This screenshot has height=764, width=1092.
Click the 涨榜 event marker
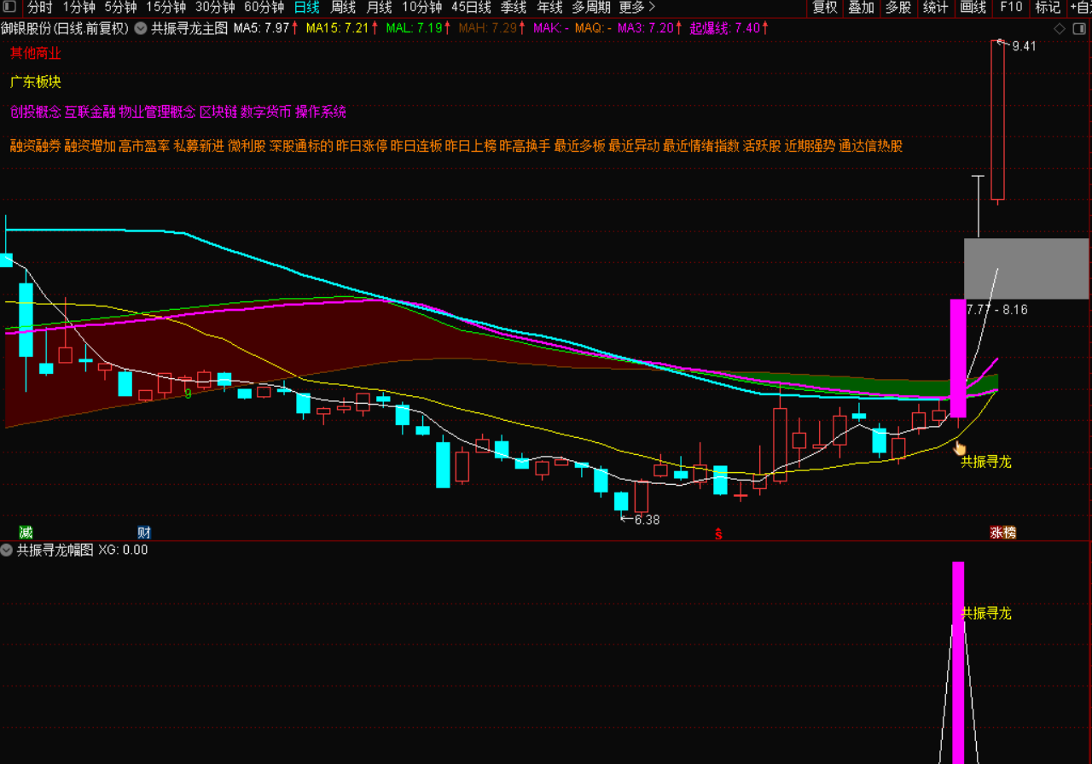1002,533
